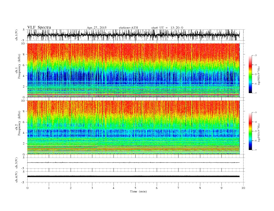The image size is (274, 211).
Task: Select the "Apr. 27, 2015" date label
Action: tap(97, 28)
